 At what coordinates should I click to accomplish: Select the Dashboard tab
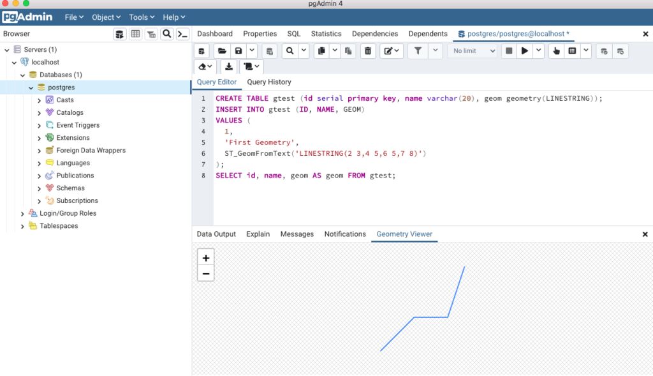pos(214,33)
